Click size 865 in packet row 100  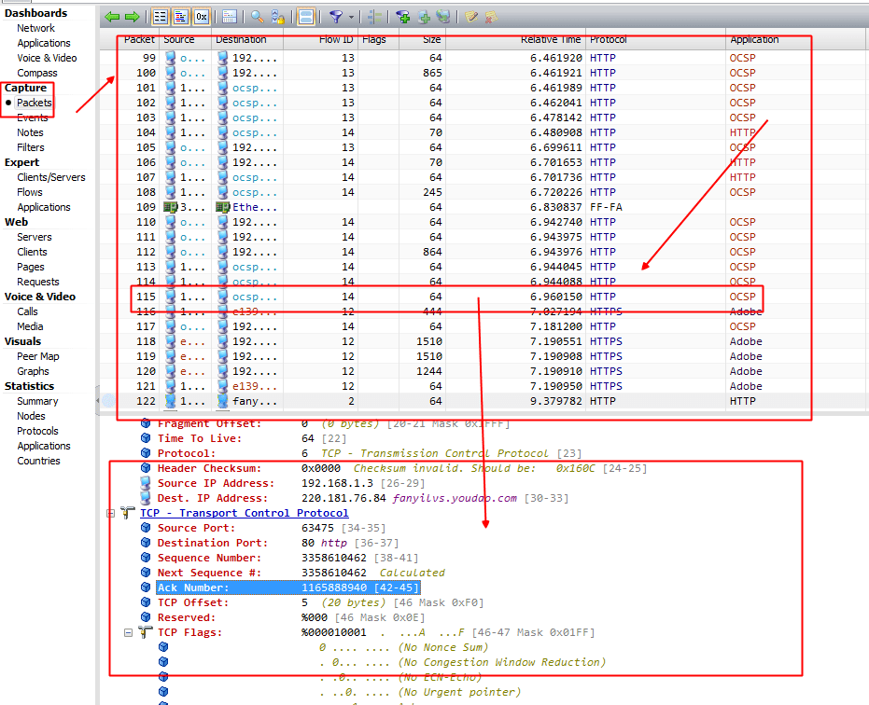click(x=432, y=73)
